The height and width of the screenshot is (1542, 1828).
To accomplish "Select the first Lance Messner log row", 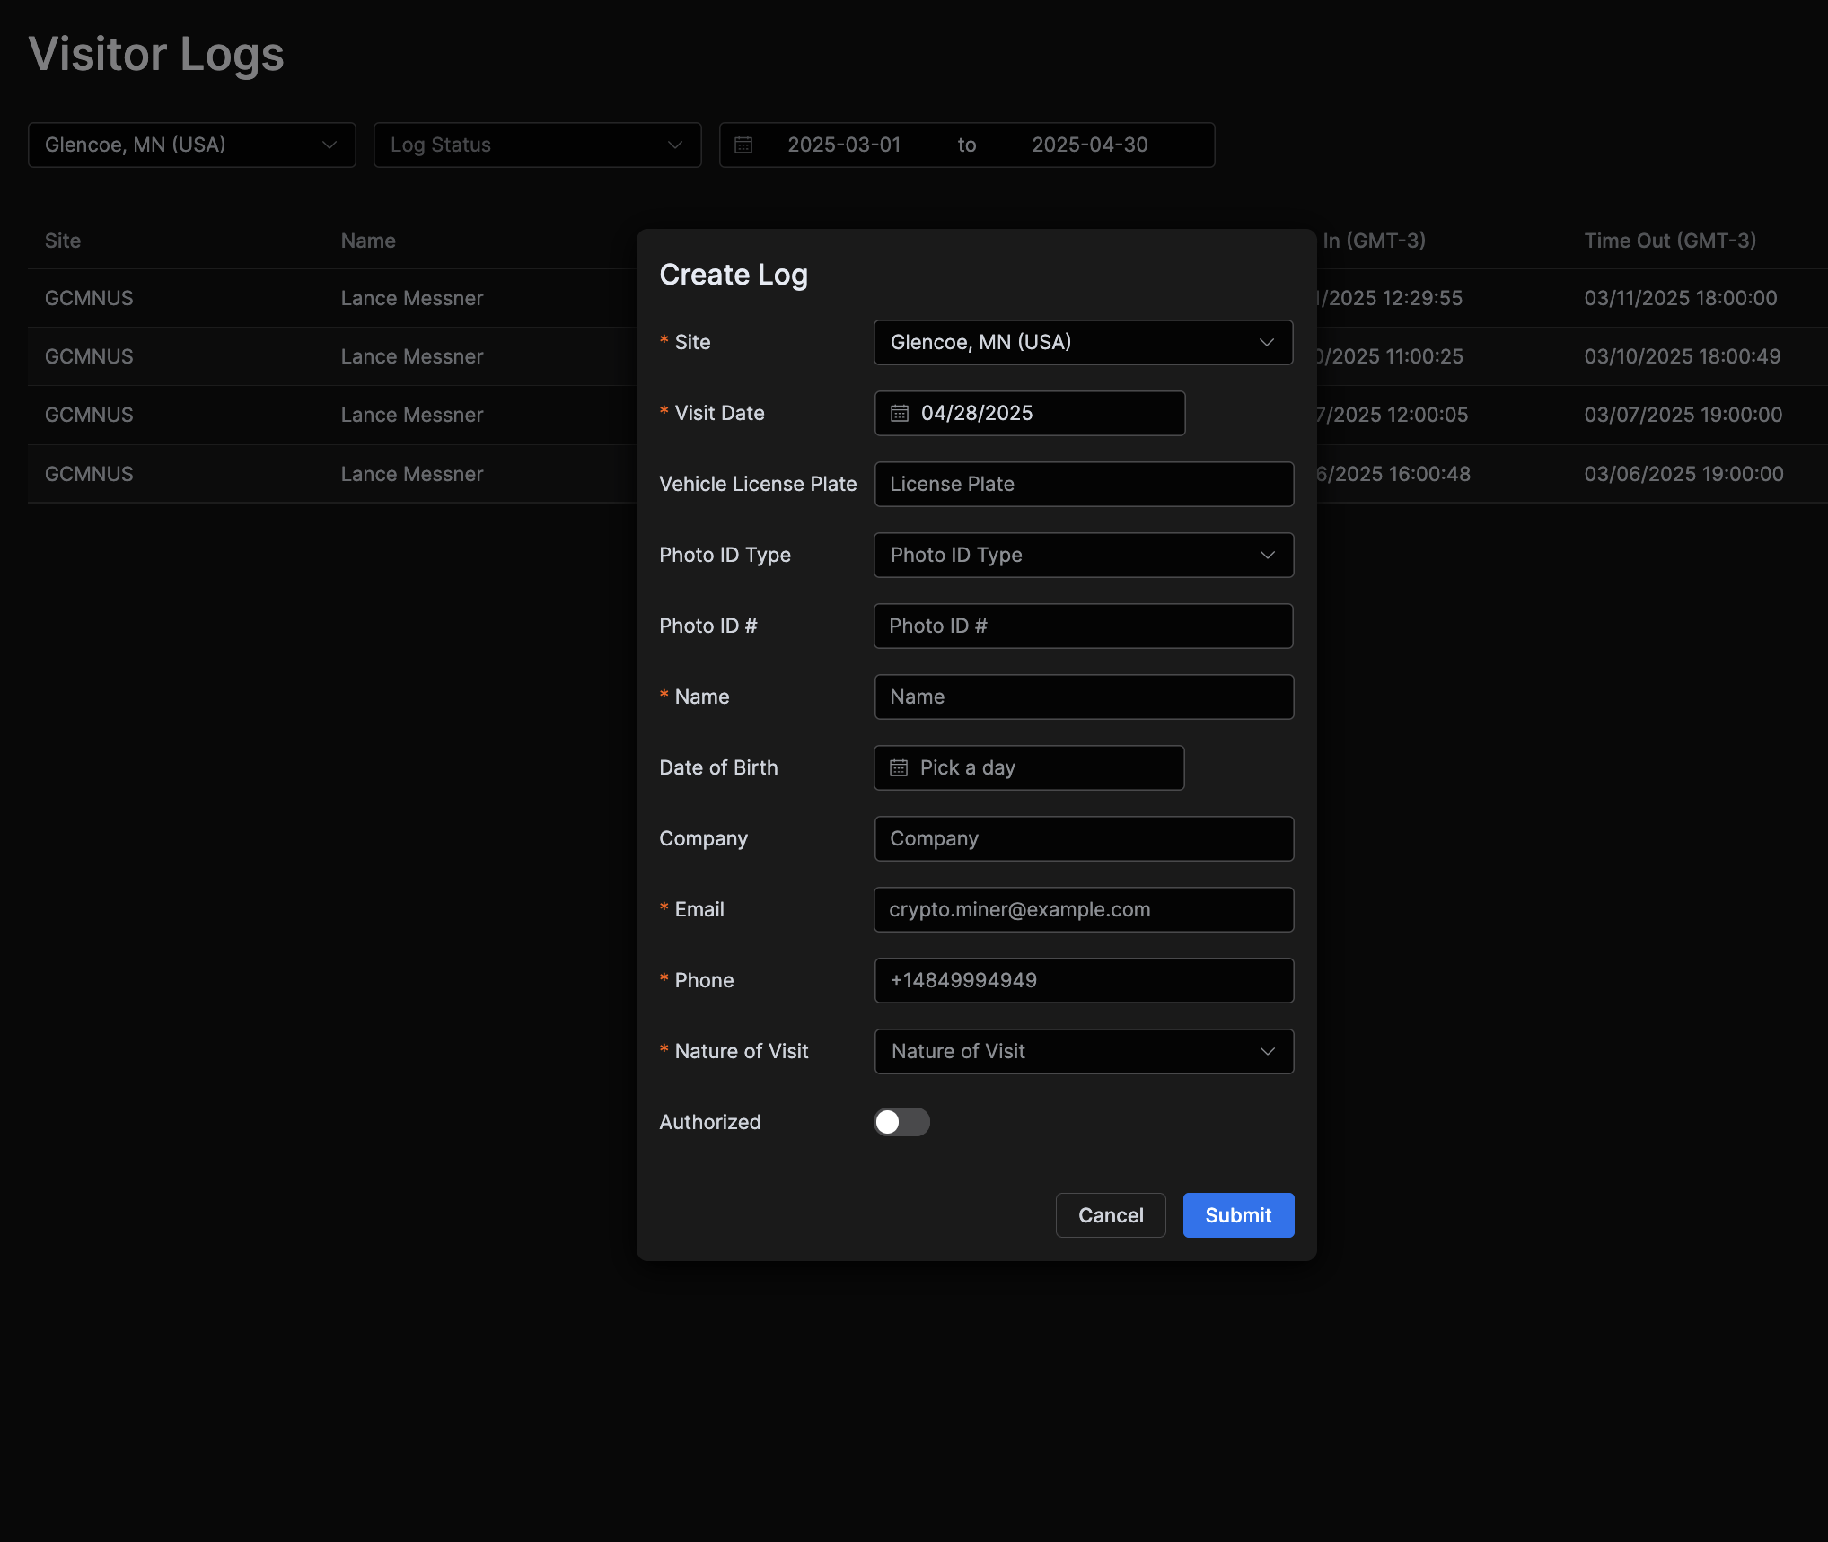I will [412, 298].
